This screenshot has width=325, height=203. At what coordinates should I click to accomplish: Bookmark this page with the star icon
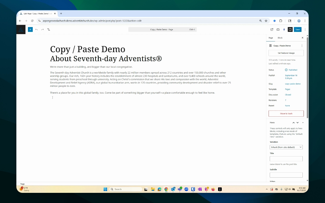(x=266, y=21)
